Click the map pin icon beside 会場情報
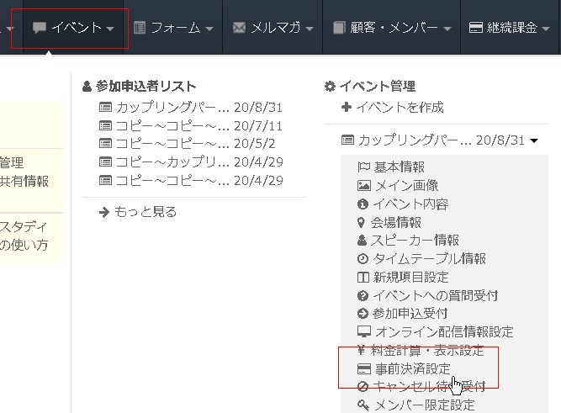561x413 pixels. (x=361, y=223)
